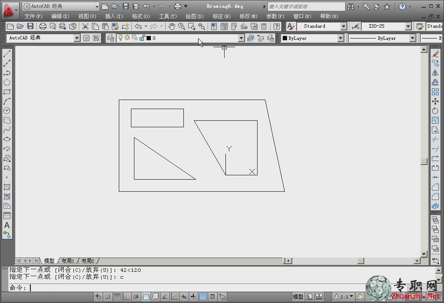
Task: Click the Workspace Settings gear button
Action: tap(86, 38)
